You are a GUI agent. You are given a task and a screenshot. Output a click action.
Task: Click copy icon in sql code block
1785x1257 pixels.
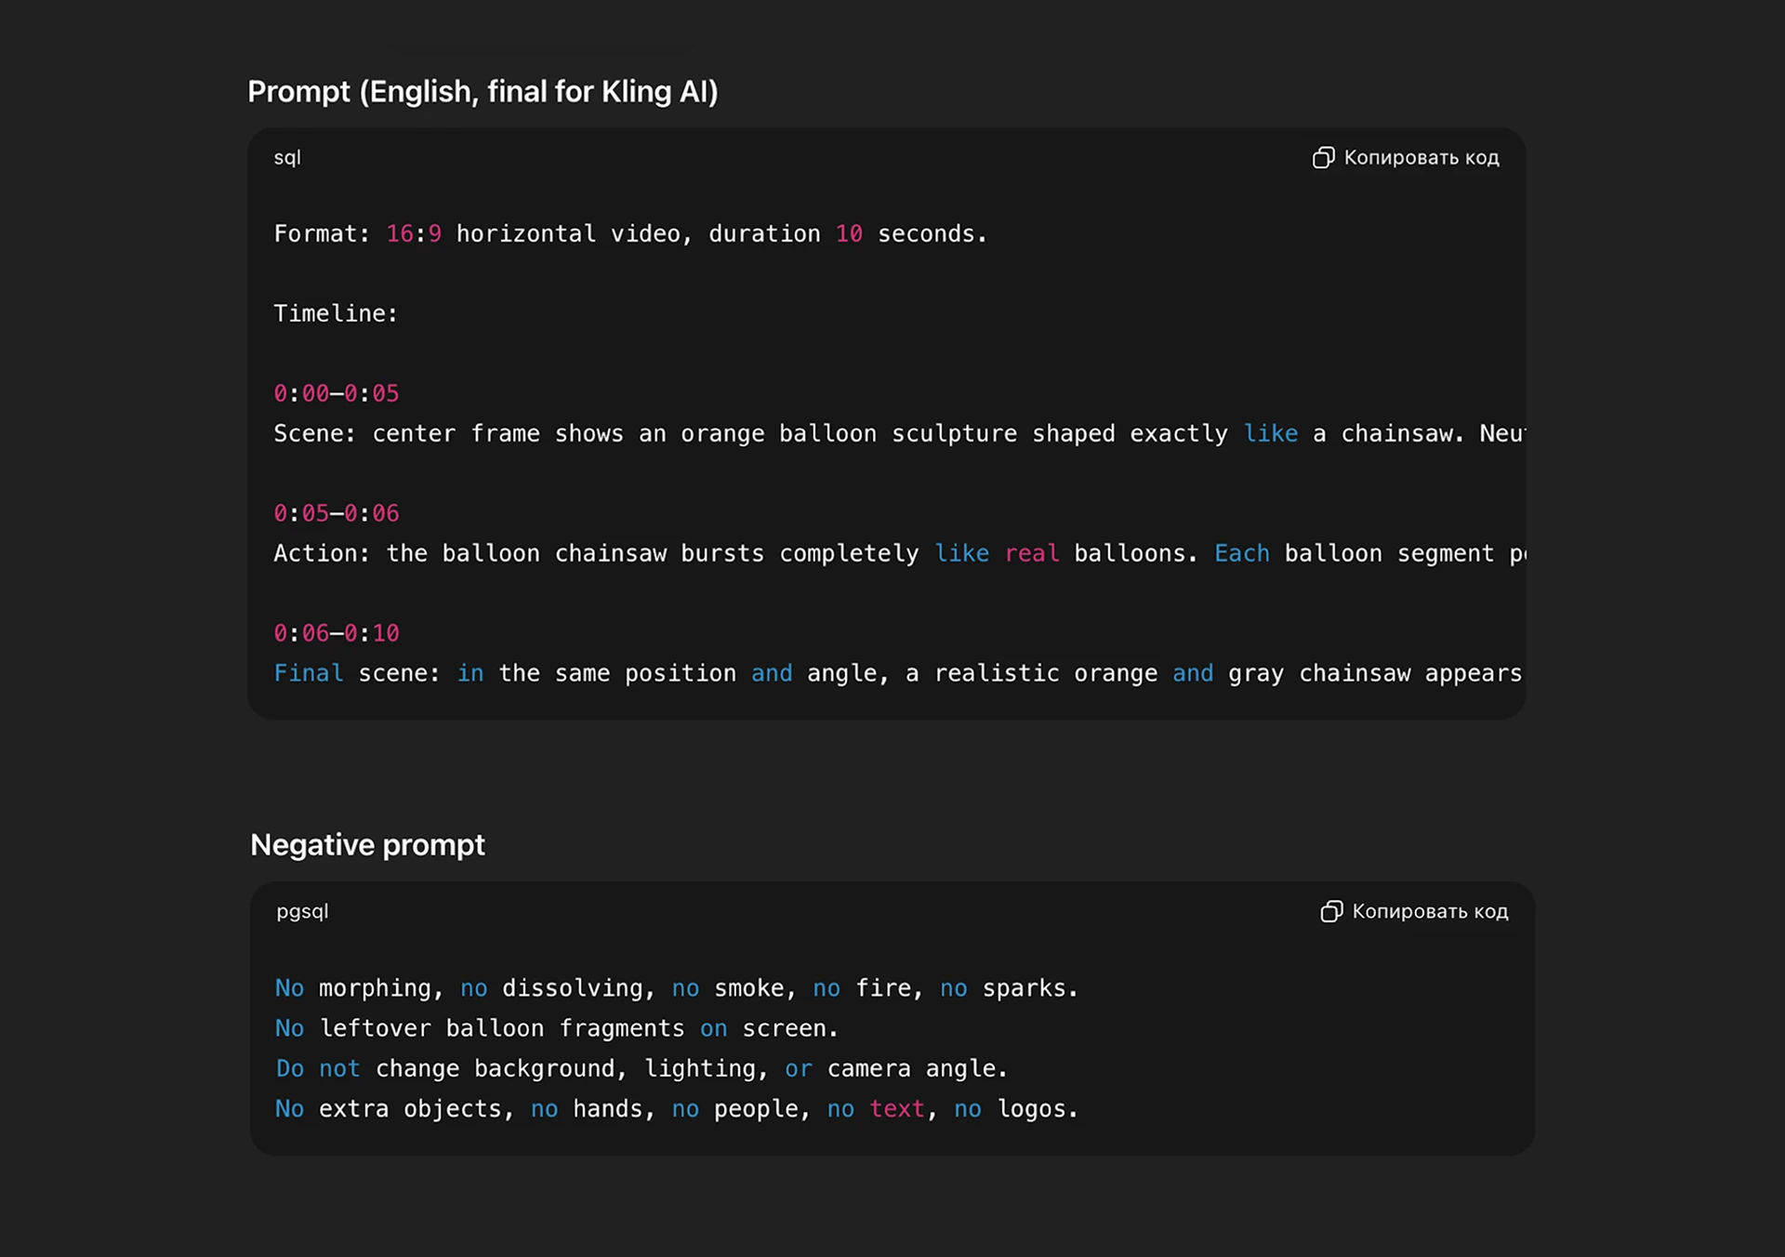click(x=1322, y=158)
